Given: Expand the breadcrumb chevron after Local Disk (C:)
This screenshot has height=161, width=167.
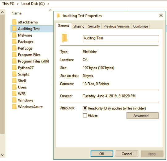Looking at the screenshot, I should (x=48, y=4).
